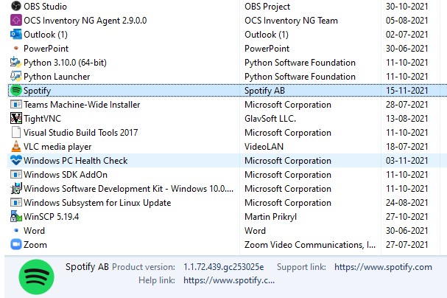Open the Support link https://www.spotify.com
Image resolution: width=447 pixels, height=298 pixels.
[383, 267]
